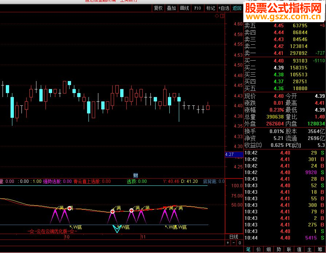The width and height of the screenshot is (326, 253).
Task: Select the 买三 order row at 4.38
Action: coord(284,75)
